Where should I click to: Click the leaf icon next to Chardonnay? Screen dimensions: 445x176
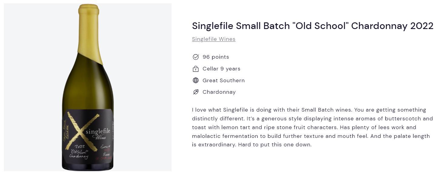[196, 92]
